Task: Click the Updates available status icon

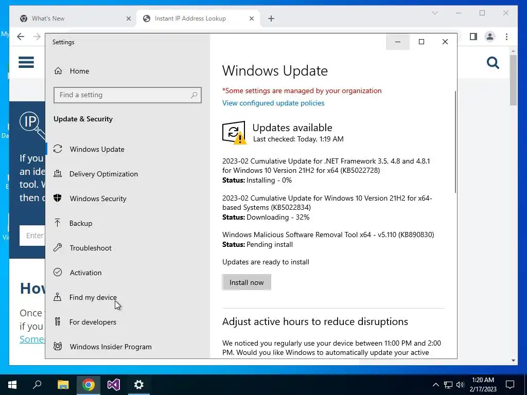Action: coord(234,133)
